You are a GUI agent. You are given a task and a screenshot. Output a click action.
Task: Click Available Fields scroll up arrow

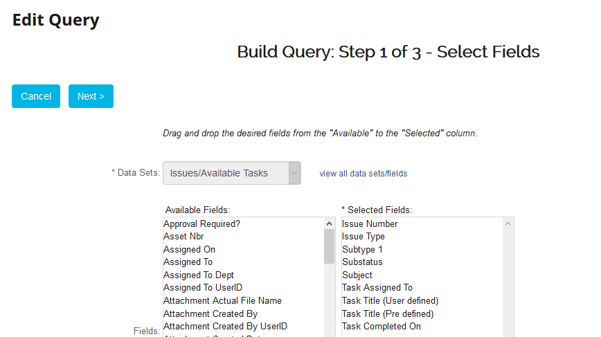coord(330,224)
